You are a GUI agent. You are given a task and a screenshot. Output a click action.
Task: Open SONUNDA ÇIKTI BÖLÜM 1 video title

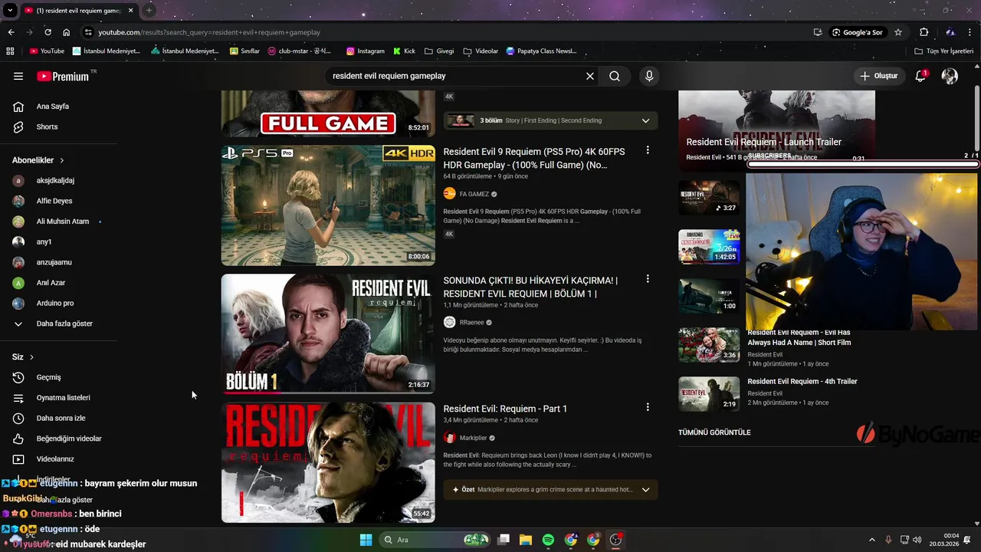[x=530, y=287]
